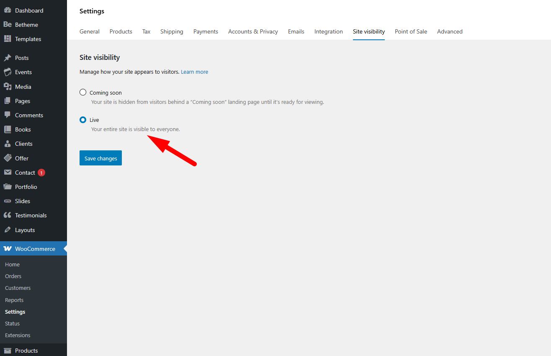Click the Contact envelope icon

click(8, 173)
